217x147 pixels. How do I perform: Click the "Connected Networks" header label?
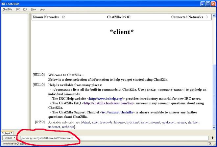pos(187,17)
